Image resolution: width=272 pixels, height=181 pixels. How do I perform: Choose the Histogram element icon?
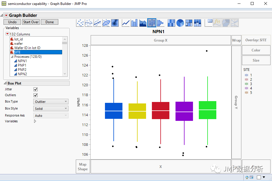point(160,23)
